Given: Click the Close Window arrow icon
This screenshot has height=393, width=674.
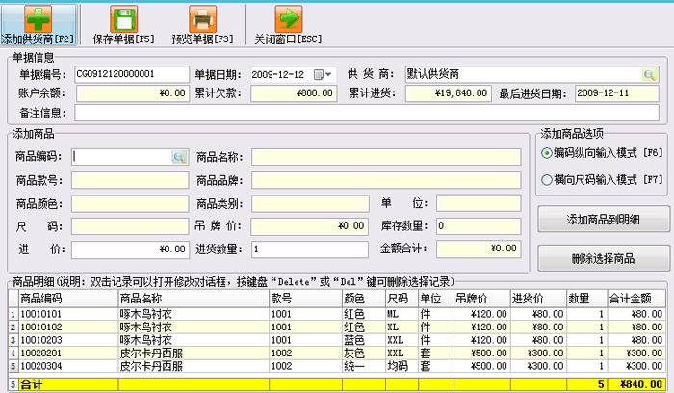Looking at the screenshot, I should [x=288, y=18].
